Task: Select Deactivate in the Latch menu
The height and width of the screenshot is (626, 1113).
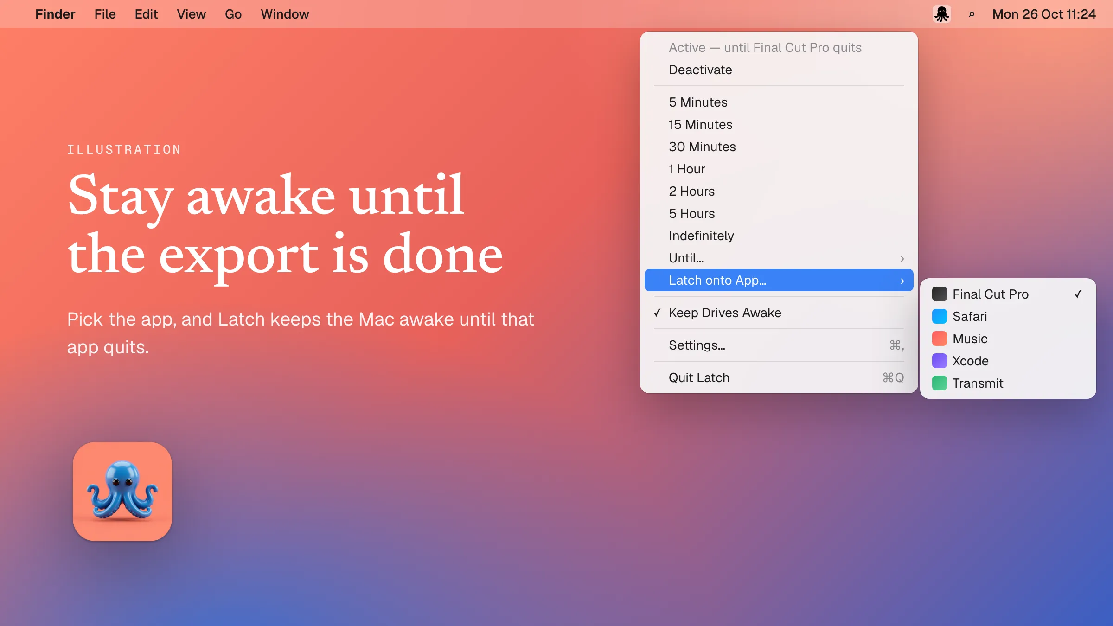Action: [x=779, y=70]
